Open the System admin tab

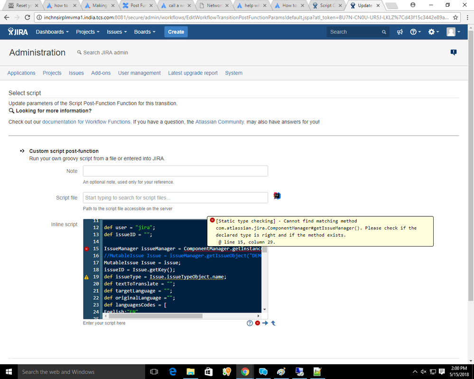click(233, 73)
